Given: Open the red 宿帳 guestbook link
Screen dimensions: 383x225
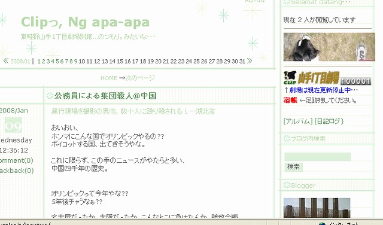Looking at the screenshot, I should [x=290, y=100].
